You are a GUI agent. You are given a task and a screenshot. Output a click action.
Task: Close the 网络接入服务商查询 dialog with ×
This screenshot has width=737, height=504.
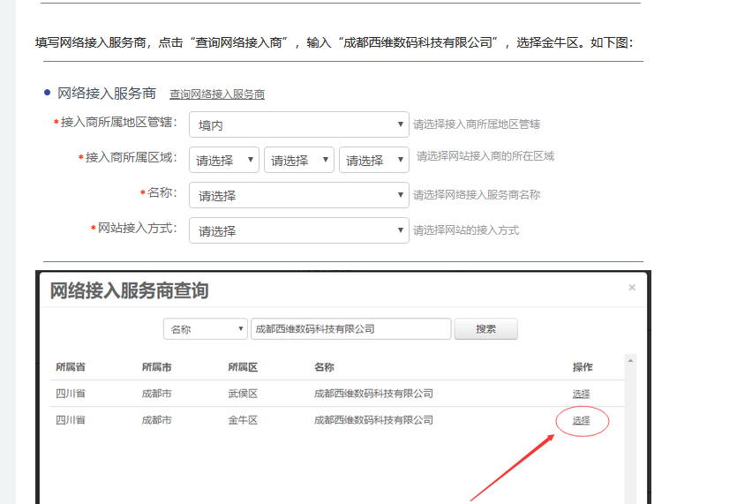click(632, 288)
